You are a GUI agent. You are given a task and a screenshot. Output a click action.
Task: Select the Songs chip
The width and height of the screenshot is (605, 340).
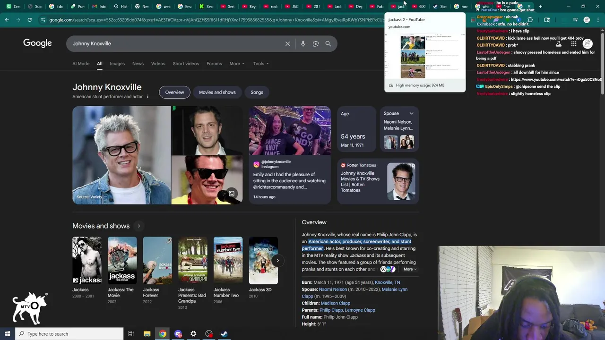coord(257,92)
